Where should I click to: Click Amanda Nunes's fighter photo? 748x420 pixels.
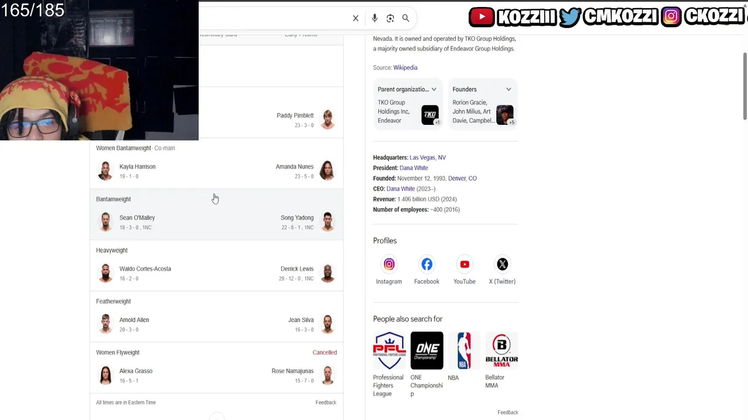pyautogui.click(x=327, y=171)
